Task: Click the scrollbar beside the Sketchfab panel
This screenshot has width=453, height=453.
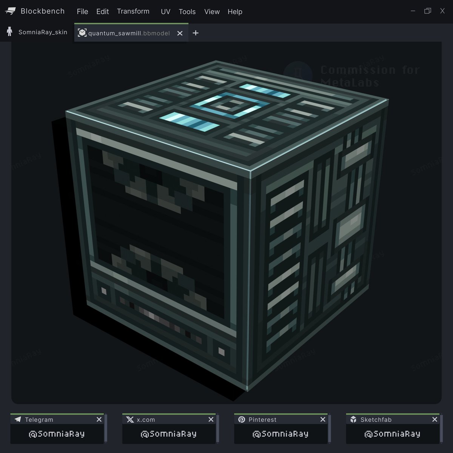Action: click(x=441, y=428)
